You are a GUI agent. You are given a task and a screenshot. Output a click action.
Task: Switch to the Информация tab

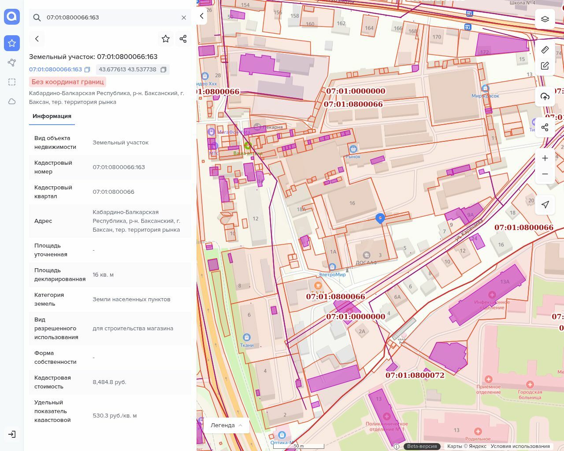(52, 116)
